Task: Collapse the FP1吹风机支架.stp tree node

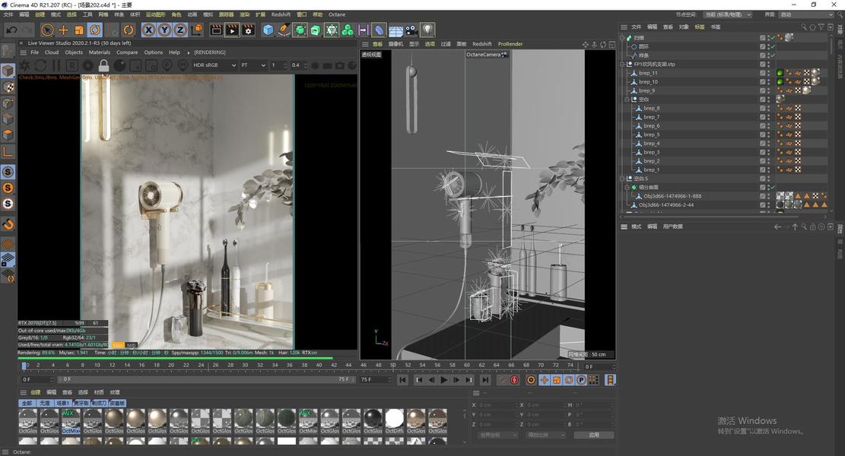Action: pyautogui.click(x=623, y=64)
